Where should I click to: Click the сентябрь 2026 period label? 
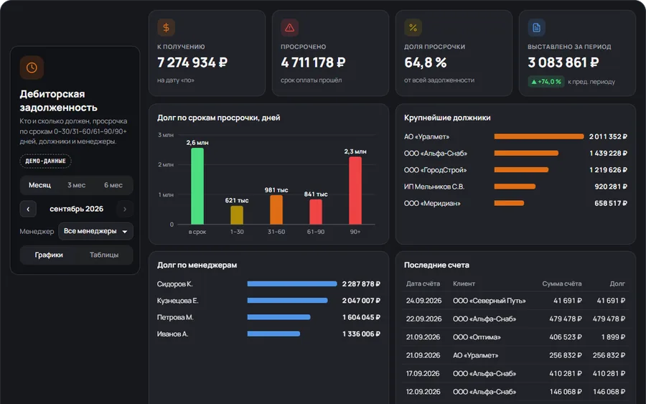(77, 209)
